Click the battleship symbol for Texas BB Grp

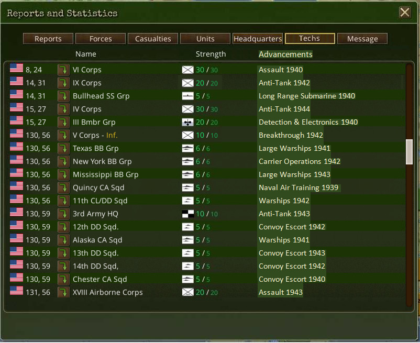pos(188,148)
